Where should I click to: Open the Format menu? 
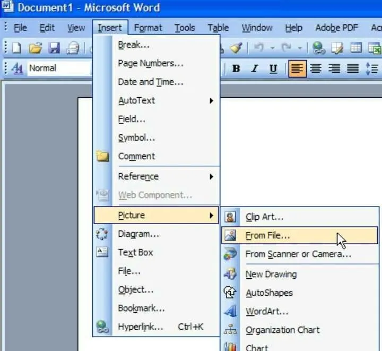tap(148, 28)
